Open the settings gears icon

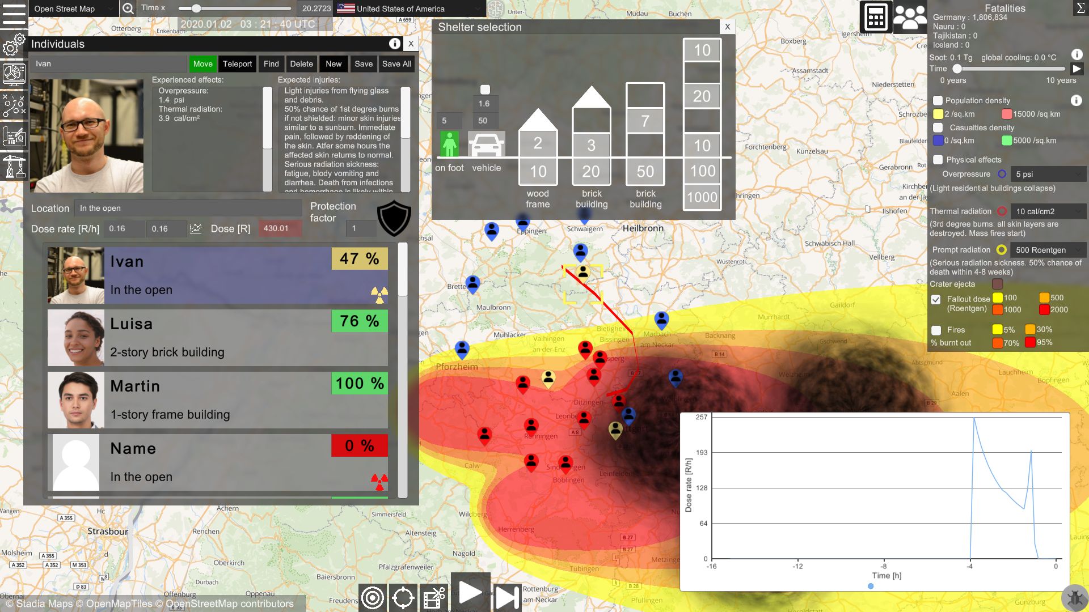[x=14, y=44]
